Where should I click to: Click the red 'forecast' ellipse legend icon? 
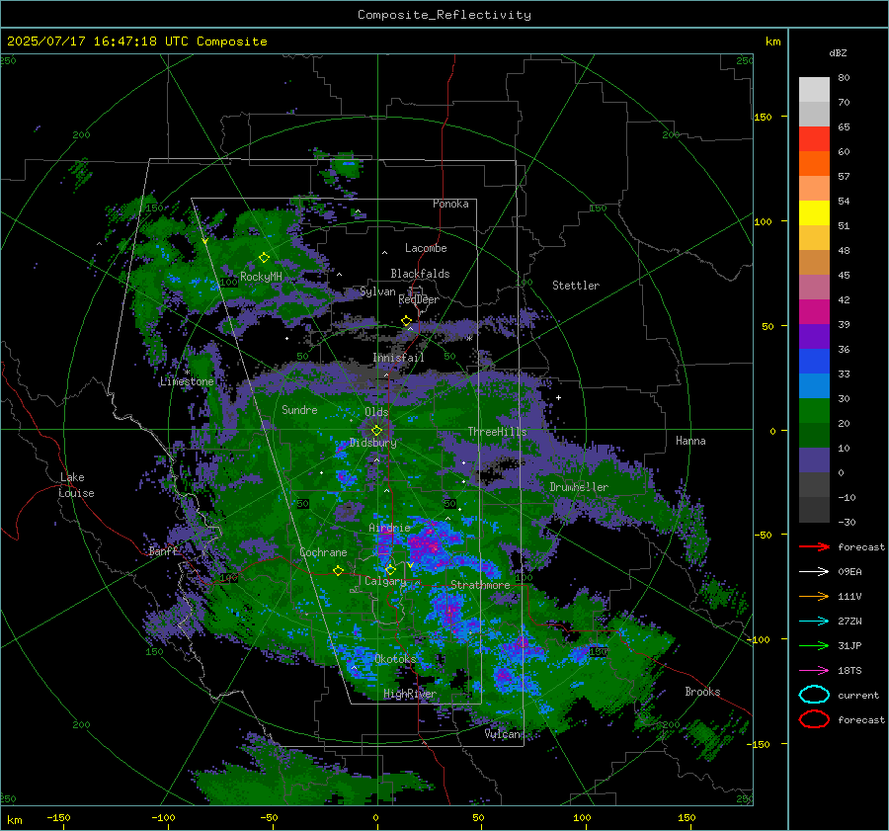[814, 719]
